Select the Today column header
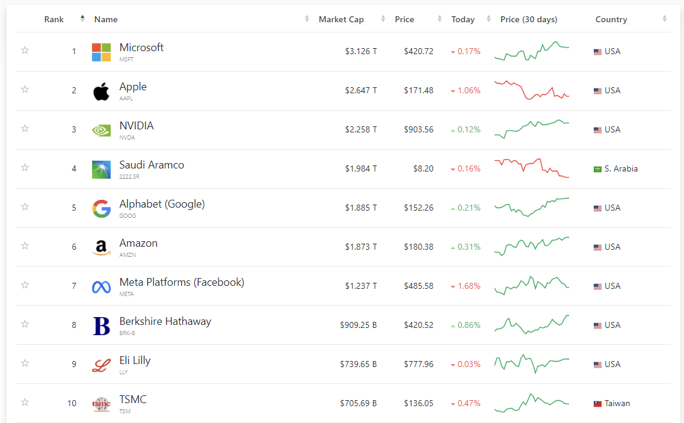 click(x=463, y=19)
